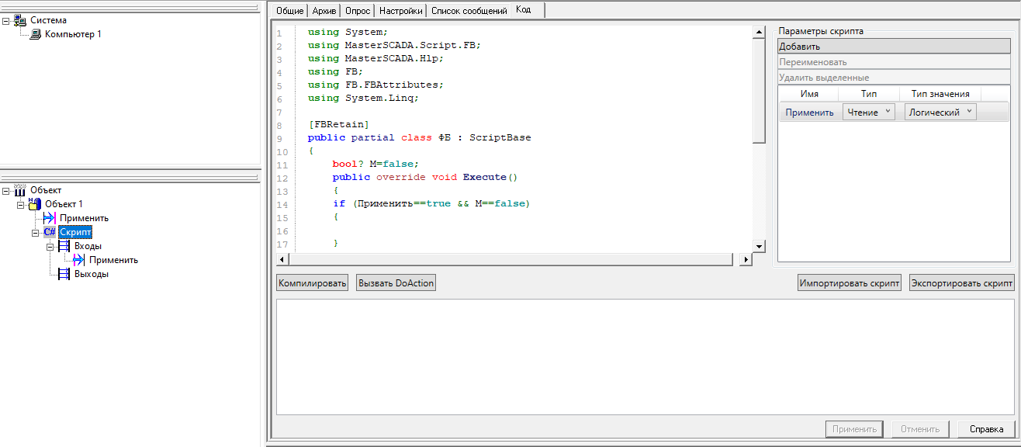Click code line 'using System.Linq;'
Image resolution: width=1021 pixels, height=447 pixels.
pos(363,98)
